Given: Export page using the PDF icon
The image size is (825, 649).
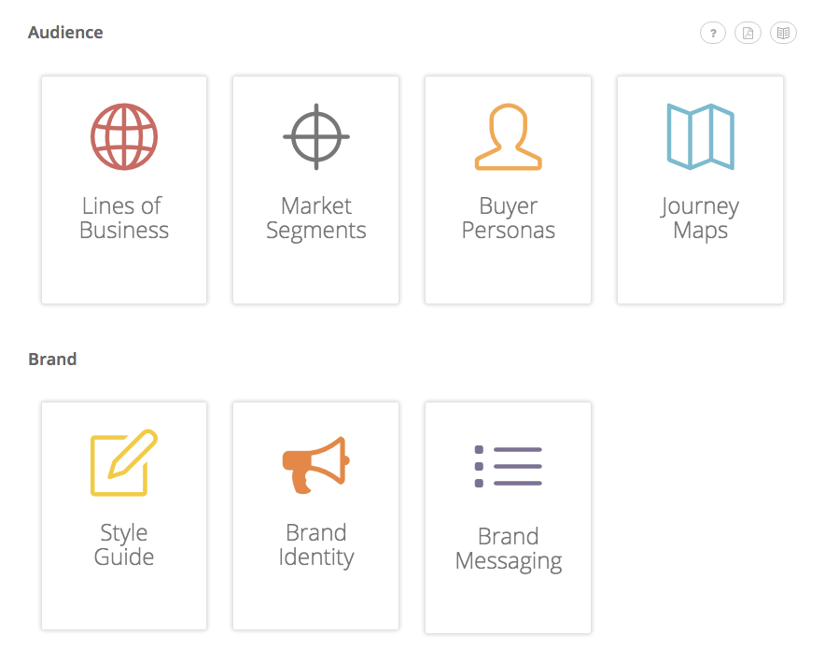Looking at the screenshot, I should coord(748,34).
